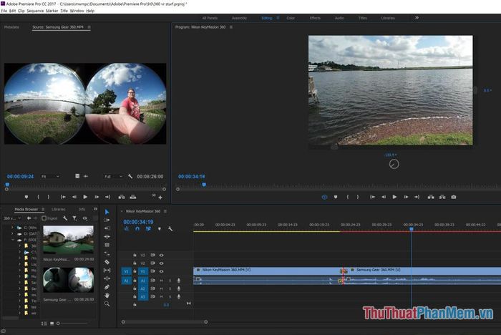Open the File menu

[x=4, y=11]
